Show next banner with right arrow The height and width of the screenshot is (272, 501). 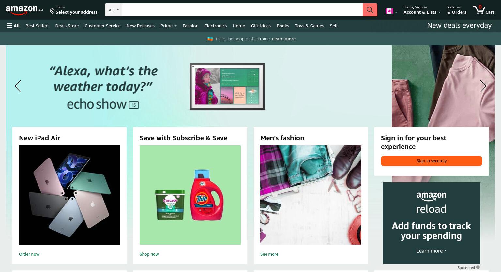pyautogui.click(x=483, y=86)
